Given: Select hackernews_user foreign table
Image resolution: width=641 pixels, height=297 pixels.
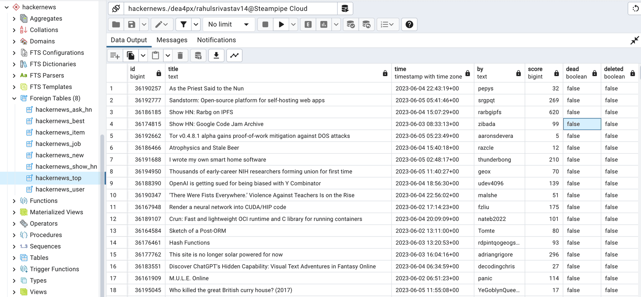Looking at the screenshot, I should [x=60, y=189].
